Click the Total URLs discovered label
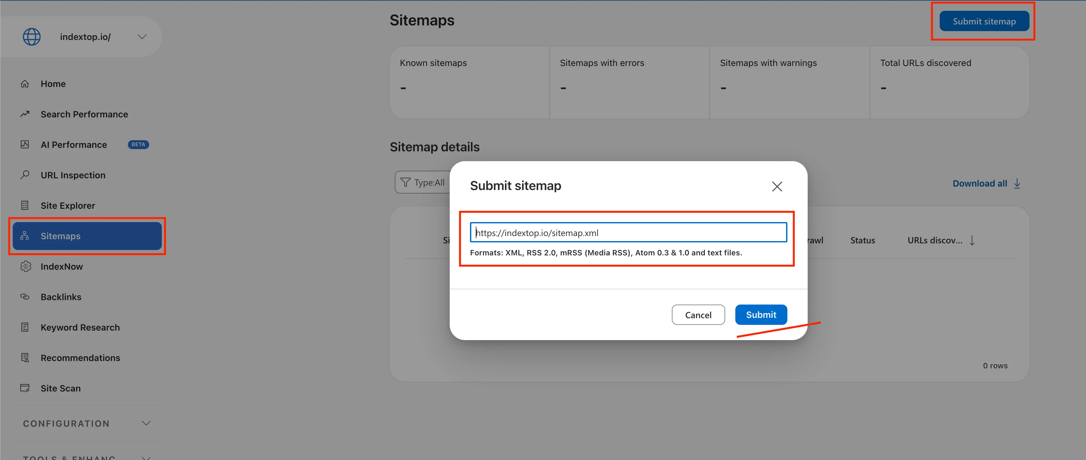Viewport: 1086px width, 460px height. [925, 63]
